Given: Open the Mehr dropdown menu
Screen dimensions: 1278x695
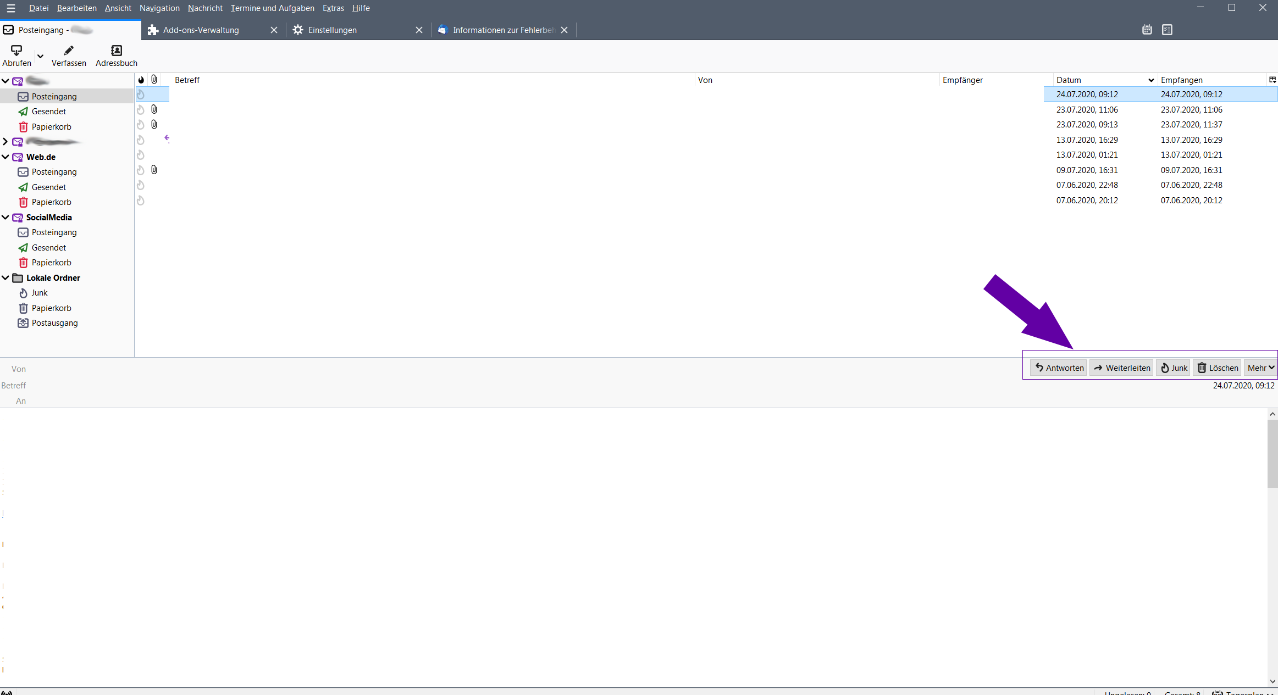Looking at the screenshot, I should (x=1260, y=368).
